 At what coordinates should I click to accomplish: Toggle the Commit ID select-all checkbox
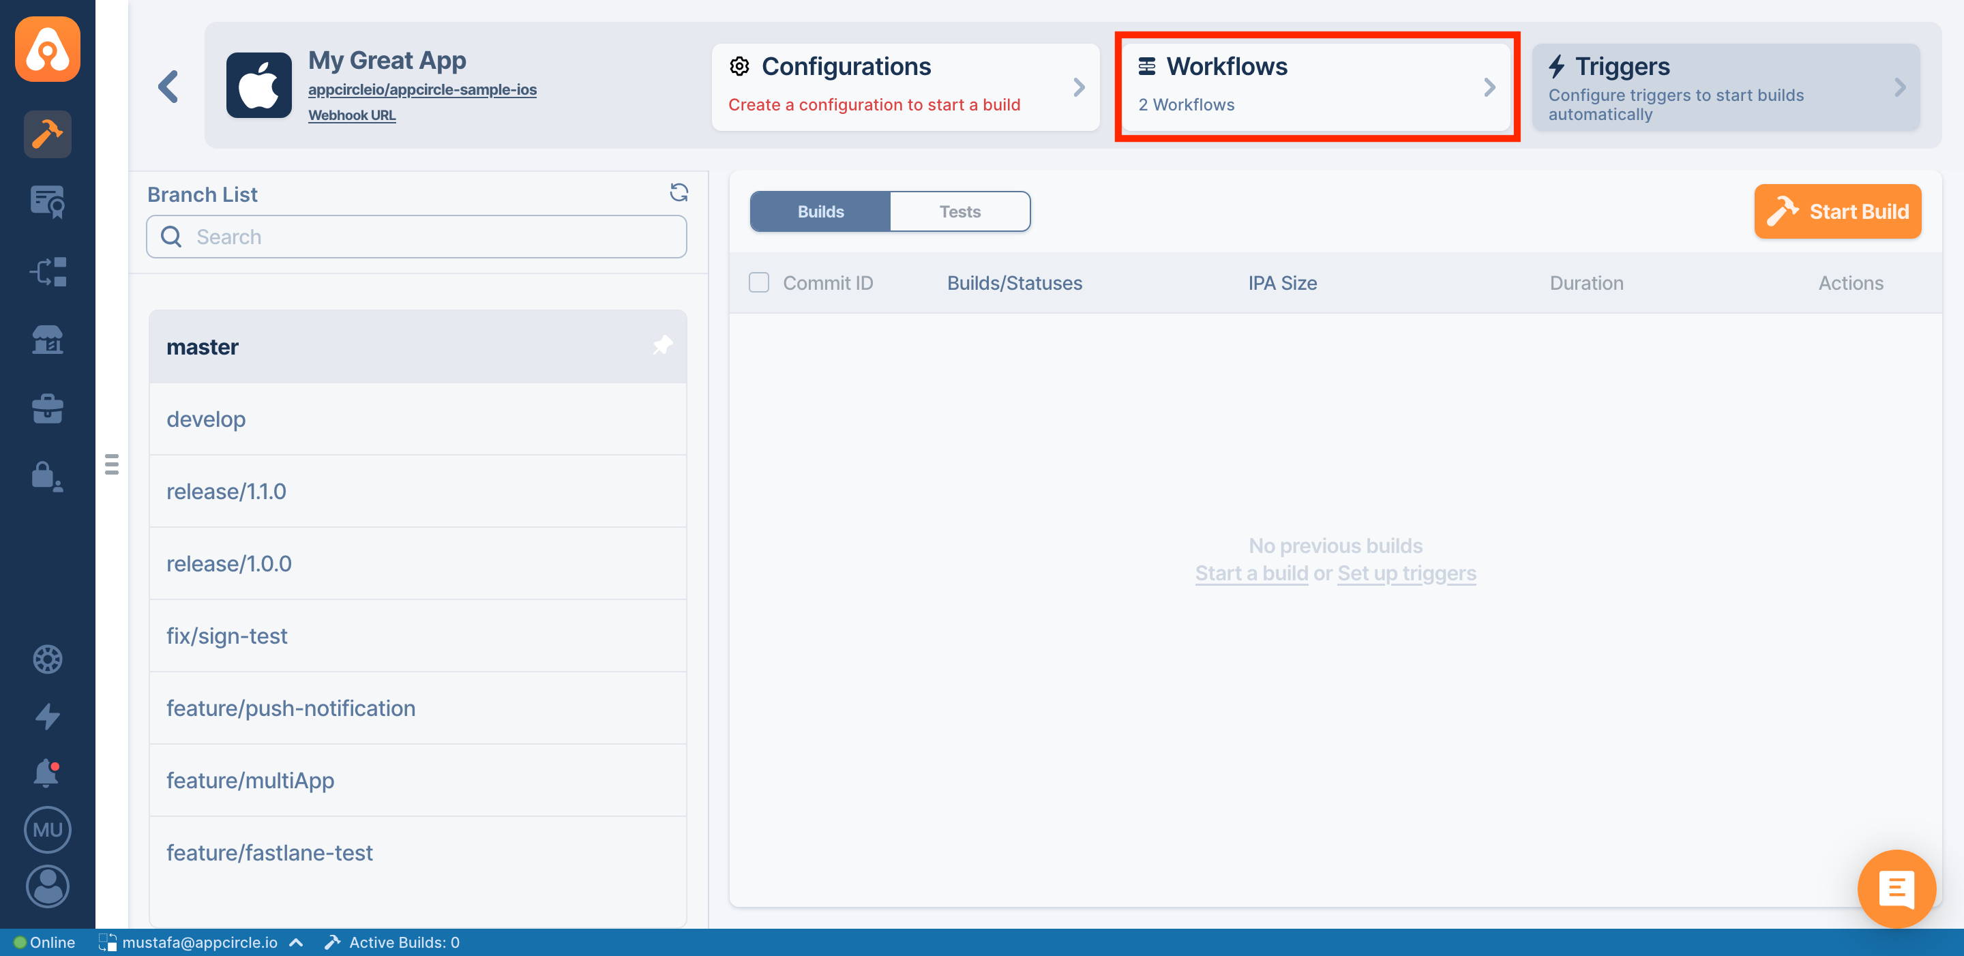pos(758,283)
